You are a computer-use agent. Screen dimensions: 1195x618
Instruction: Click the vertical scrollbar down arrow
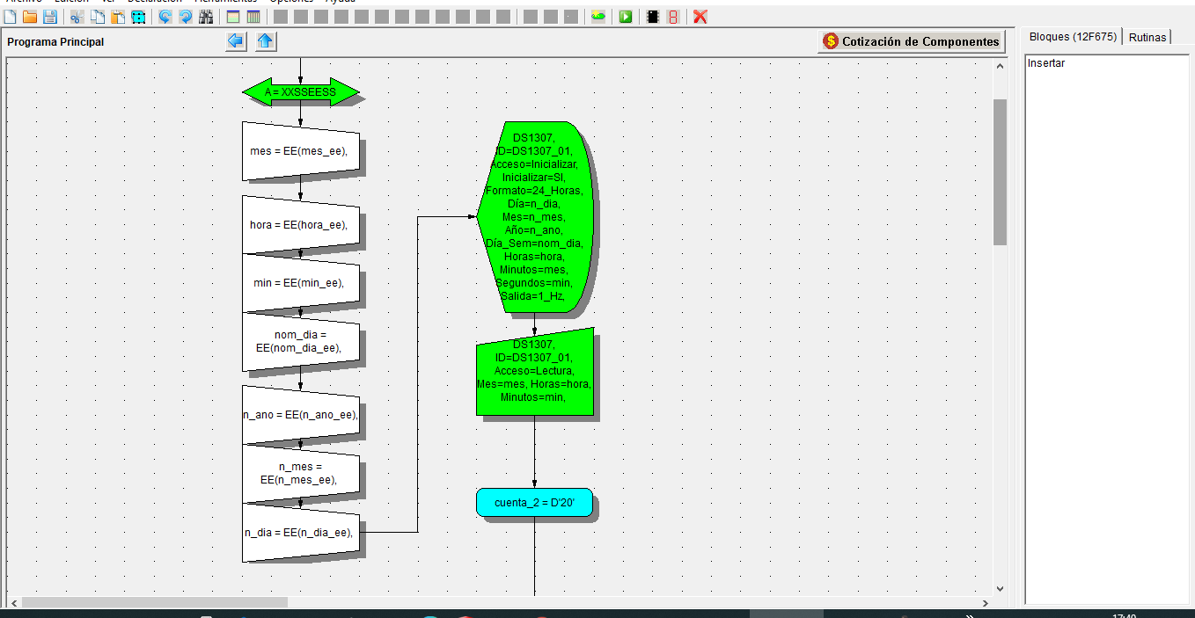pos(1000,589)
